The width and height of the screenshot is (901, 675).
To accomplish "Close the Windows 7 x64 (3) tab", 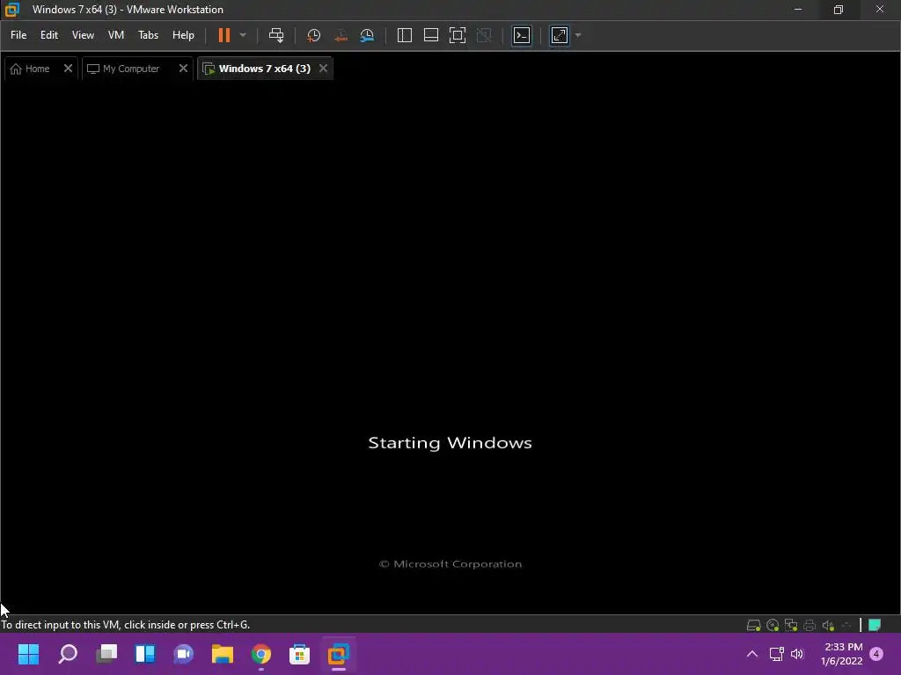I will (324, 69).
